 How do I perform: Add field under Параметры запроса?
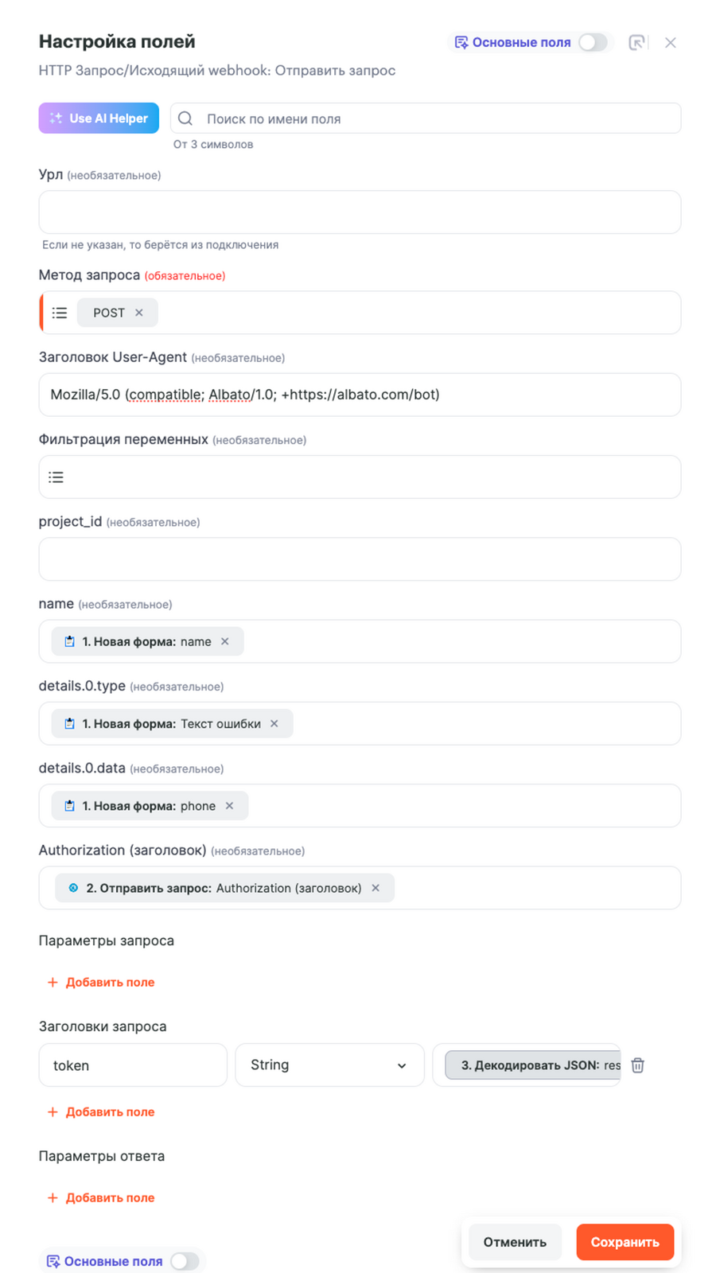(x=101, y=983)
